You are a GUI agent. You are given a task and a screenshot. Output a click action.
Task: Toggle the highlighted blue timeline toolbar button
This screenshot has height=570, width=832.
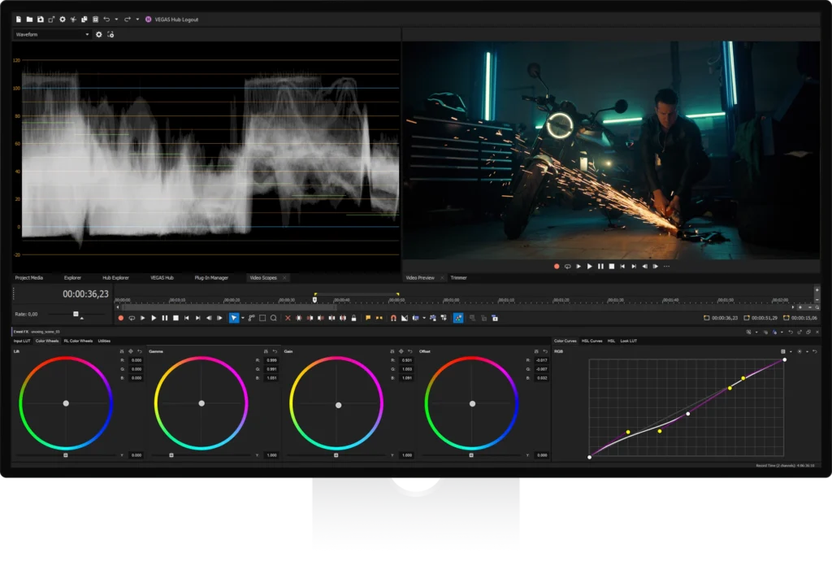click(x=458, y=318)
